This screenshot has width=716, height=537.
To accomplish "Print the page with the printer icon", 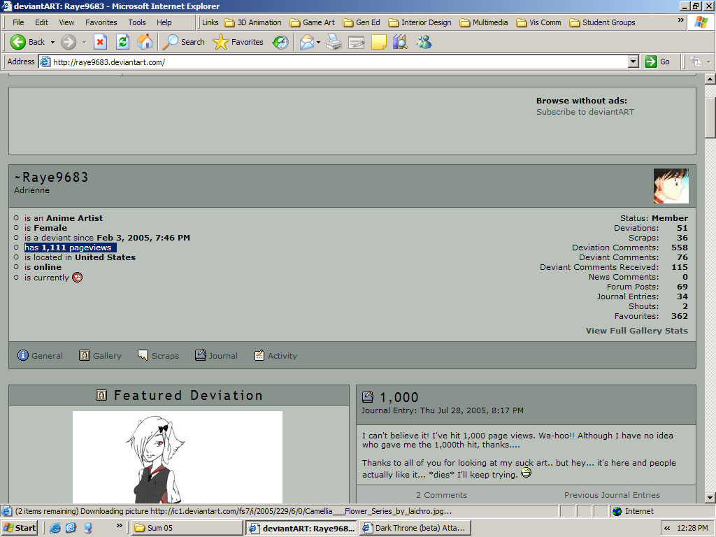I will (334, 42).
